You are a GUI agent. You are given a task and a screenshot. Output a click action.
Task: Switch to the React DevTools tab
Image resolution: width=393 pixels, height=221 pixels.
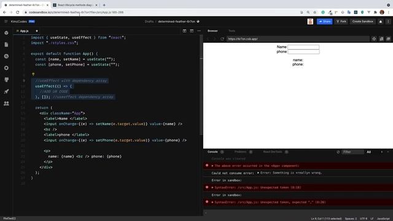point(273,152)
